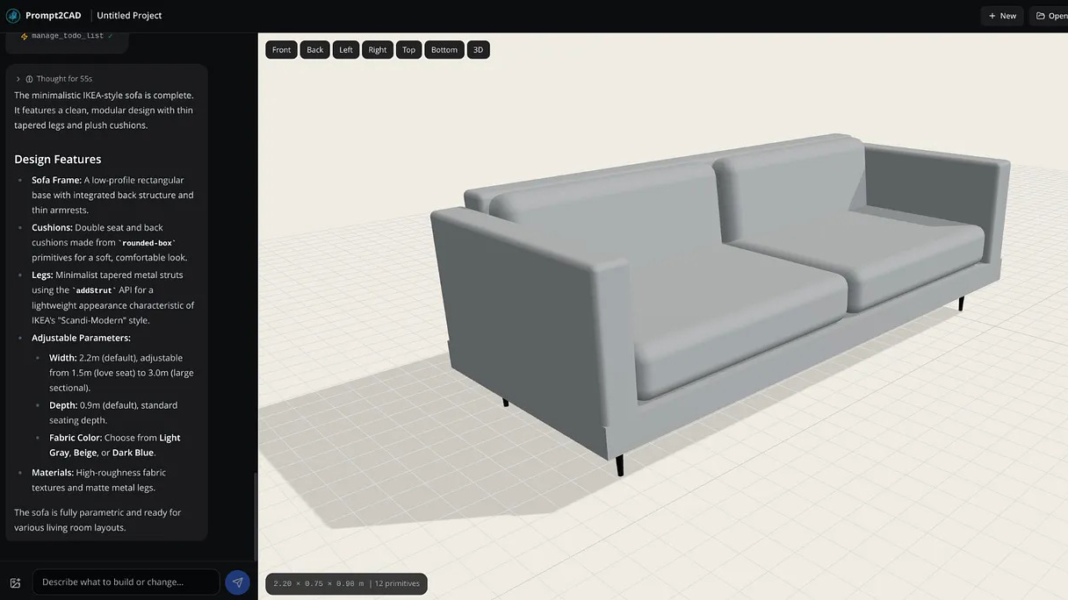Switch to Back view
The width and height of the screenshot is (1068, 600).
(x=315, y=50)
